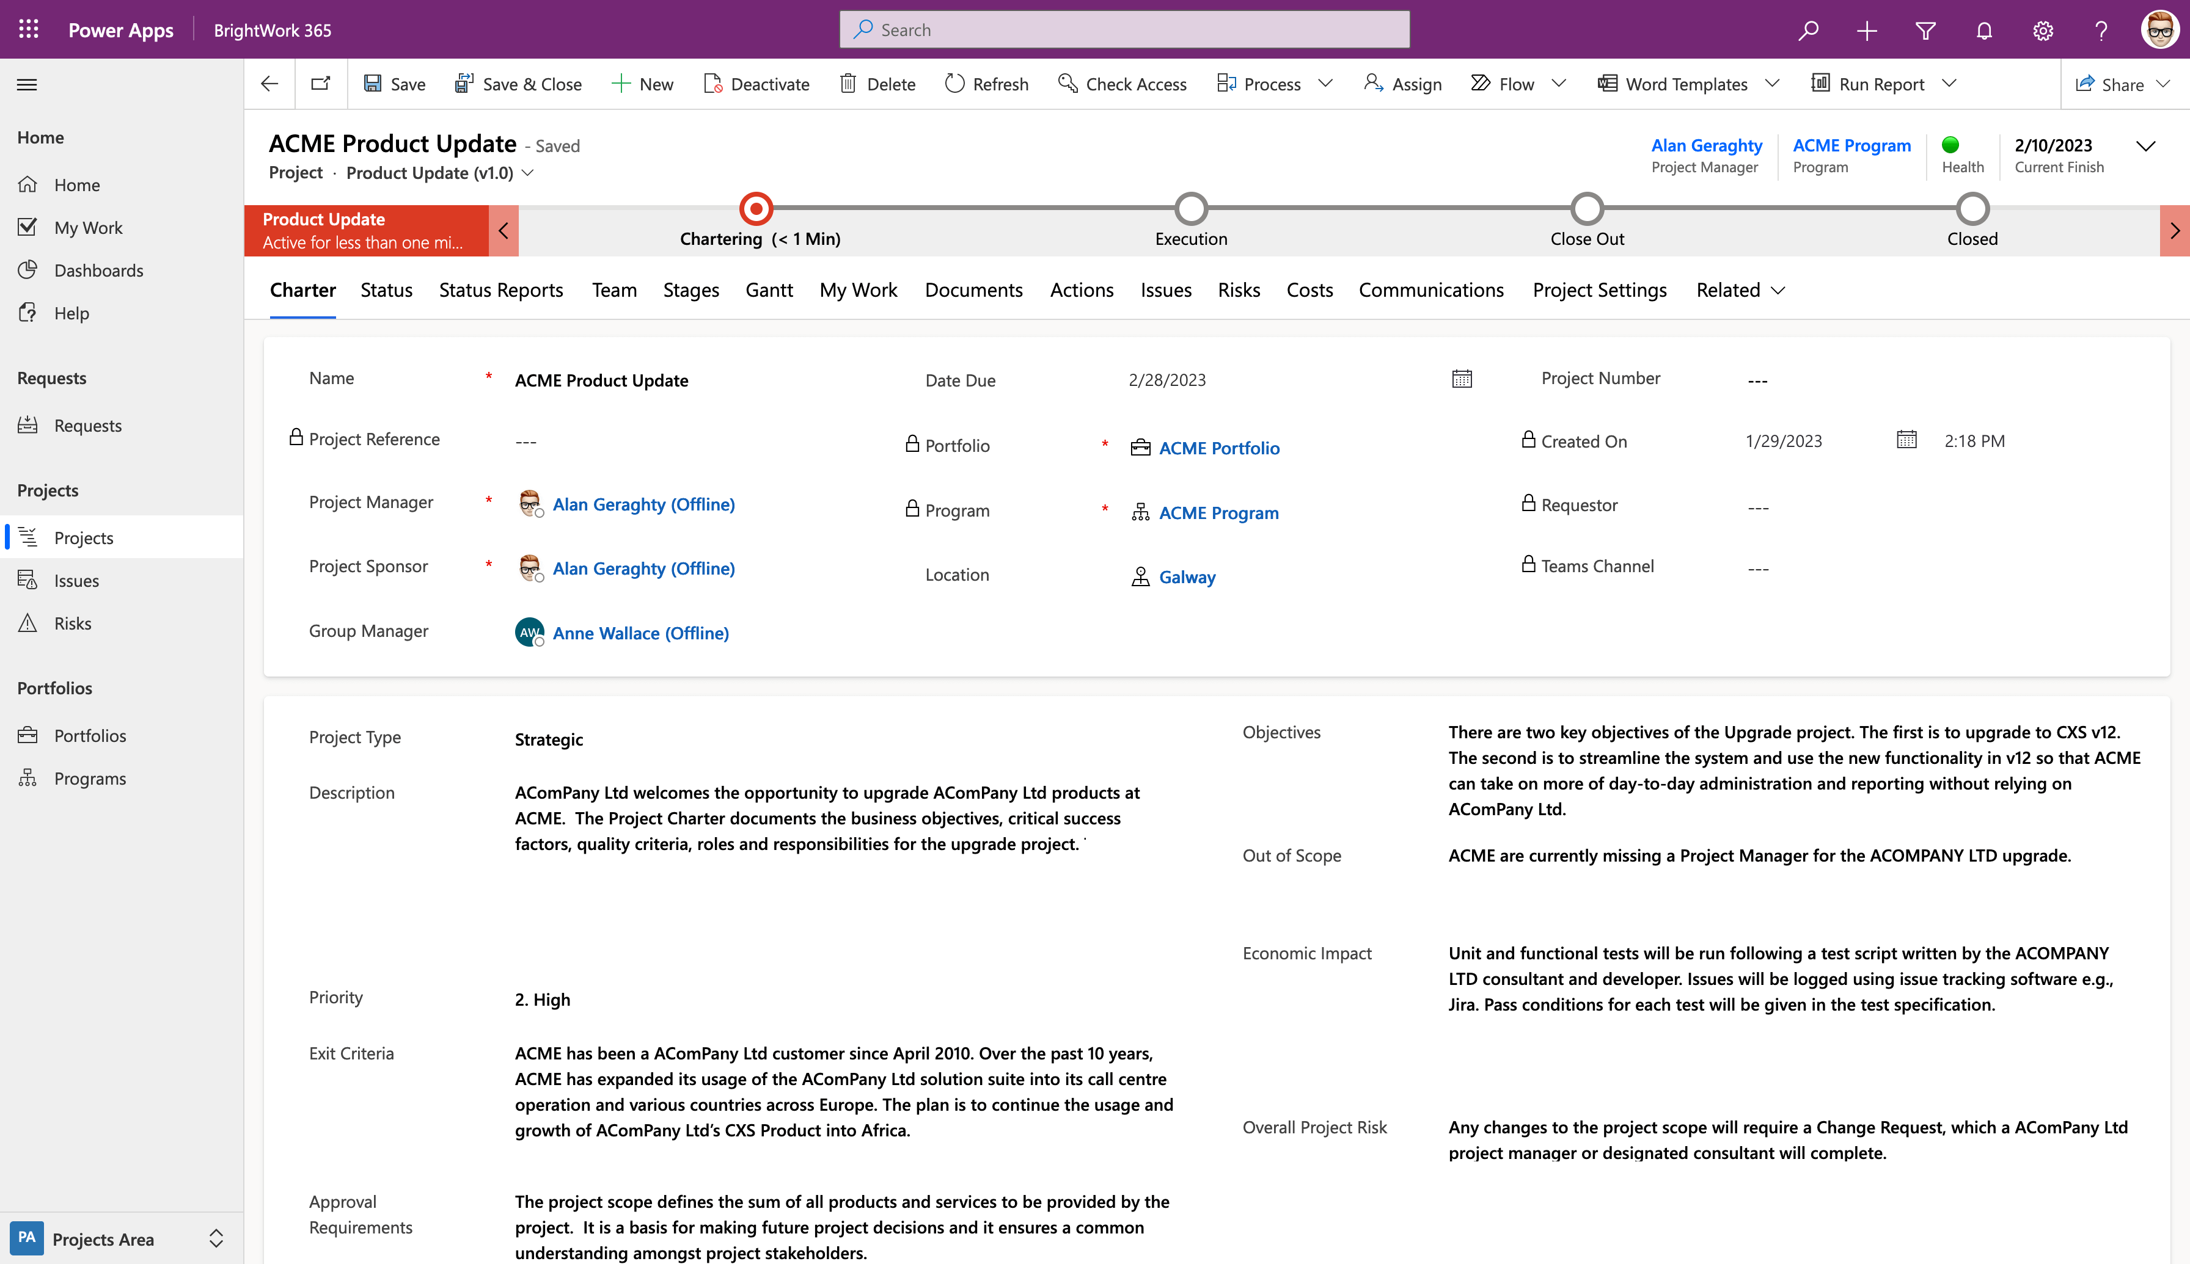Create a New record
Image resolution: width=2190 pixels, height=1264 pixels.
pyautogui.click(x=643, y=84)
